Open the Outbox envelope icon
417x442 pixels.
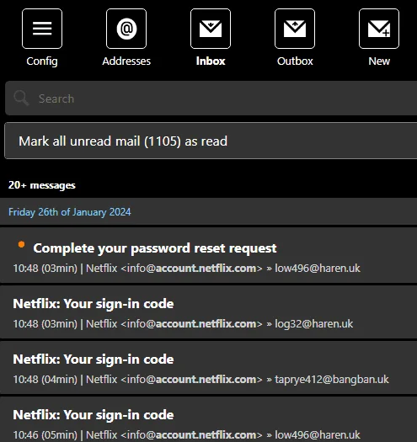coord(295,29)
